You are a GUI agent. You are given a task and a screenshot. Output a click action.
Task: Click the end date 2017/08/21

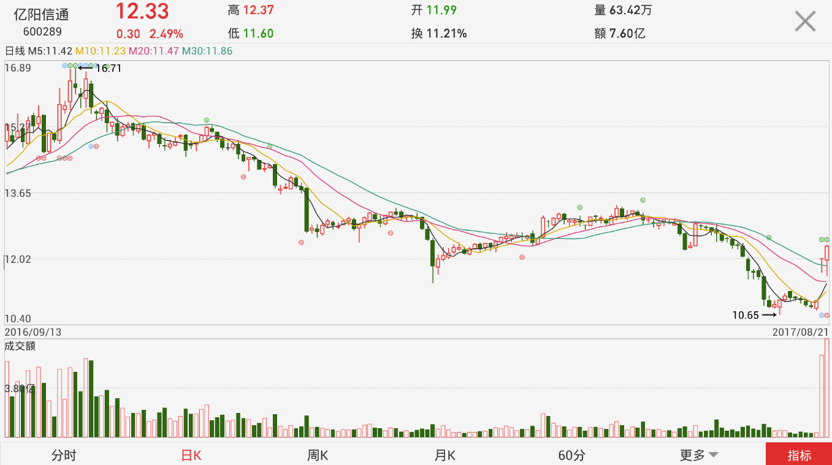tap(800, 331)
